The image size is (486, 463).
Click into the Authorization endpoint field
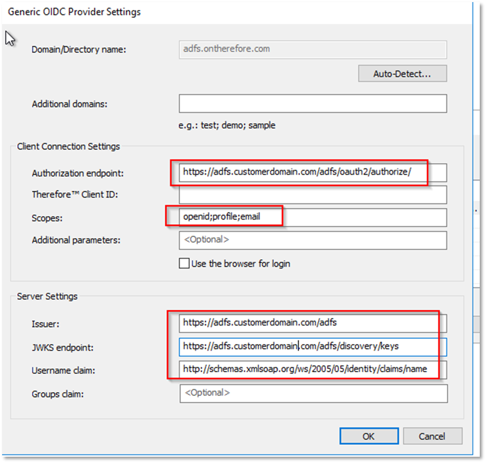tap(312, 173)
